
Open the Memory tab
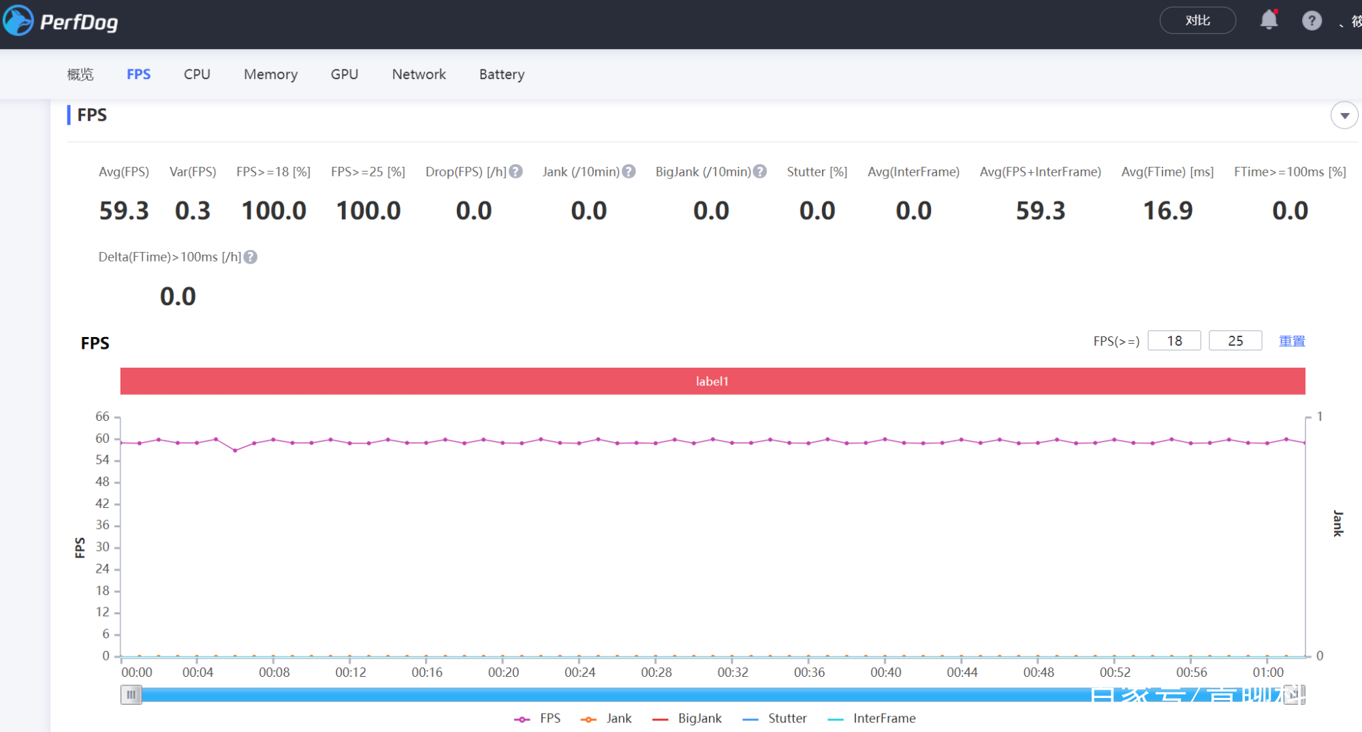point(270,74)
